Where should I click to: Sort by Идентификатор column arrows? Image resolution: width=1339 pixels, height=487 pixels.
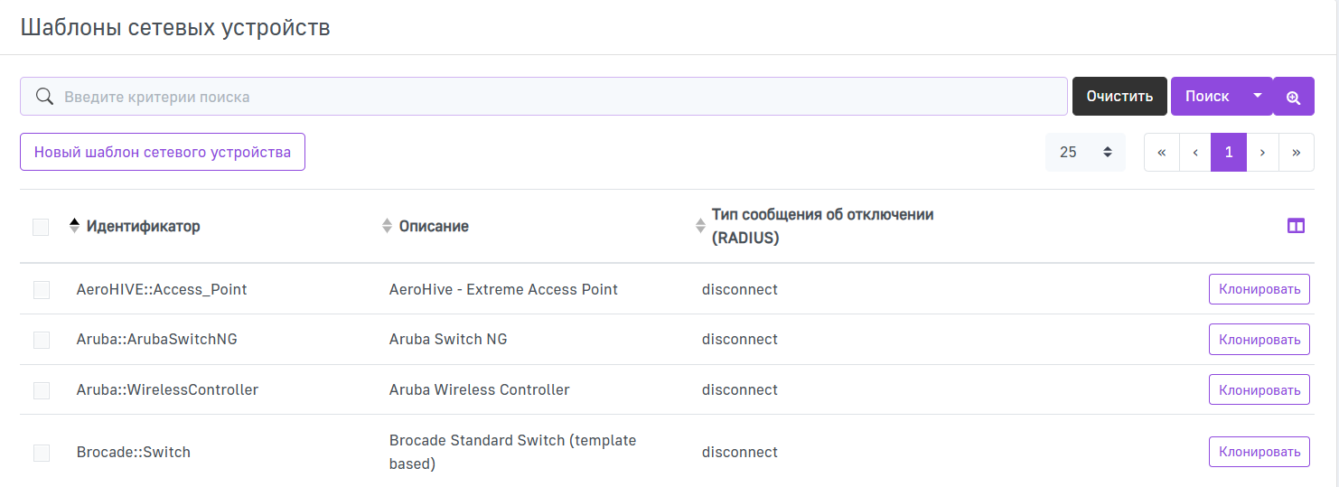75,226
